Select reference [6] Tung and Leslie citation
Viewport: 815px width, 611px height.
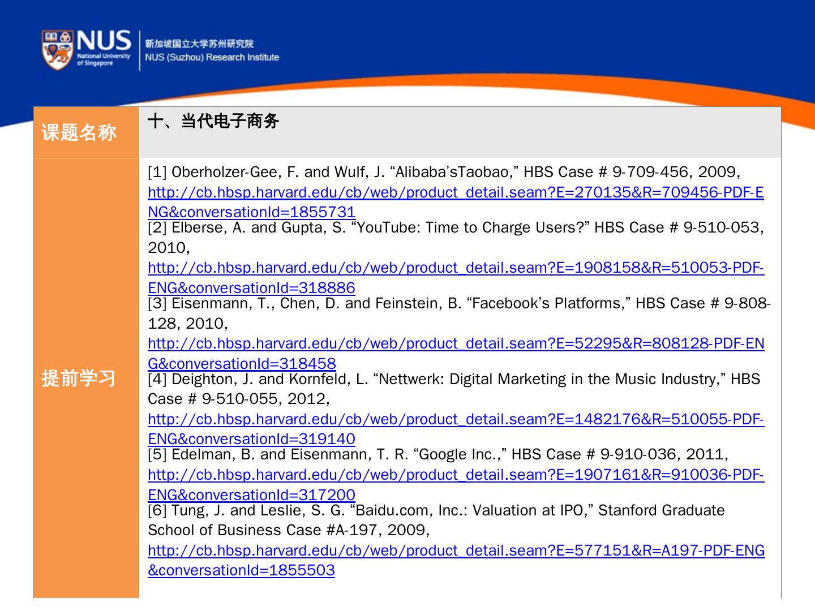pyautogui.click(x=436, y=520)
